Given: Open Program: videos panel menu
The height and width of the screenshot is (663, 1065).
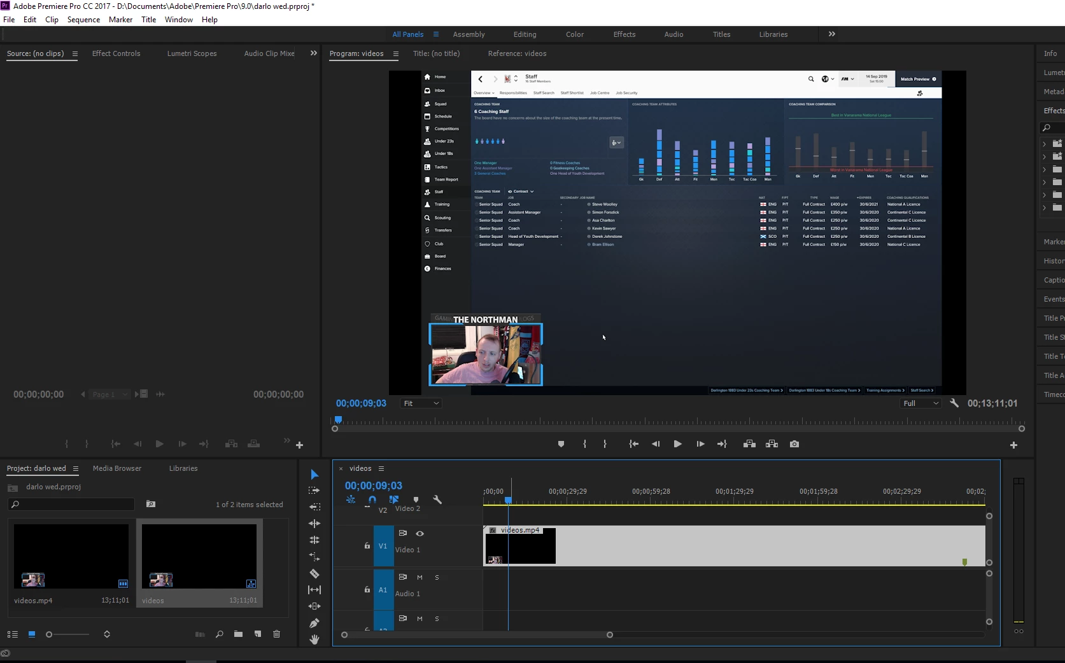Looking at the screenshot, I should click(x=396, y=54).
